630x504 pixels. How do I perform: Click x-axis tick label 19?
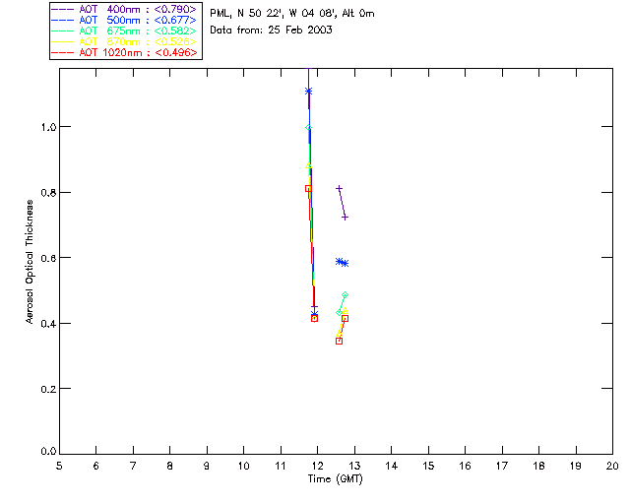coord(576,466)
